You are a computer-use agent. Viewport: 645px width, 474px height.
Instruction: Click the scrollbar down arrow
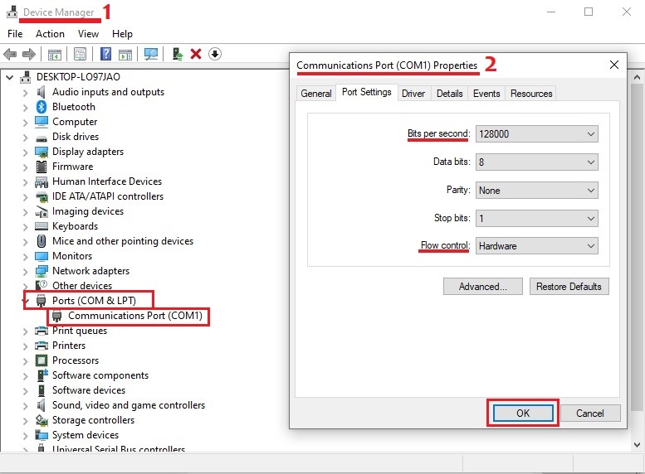(x=637, y=445)
